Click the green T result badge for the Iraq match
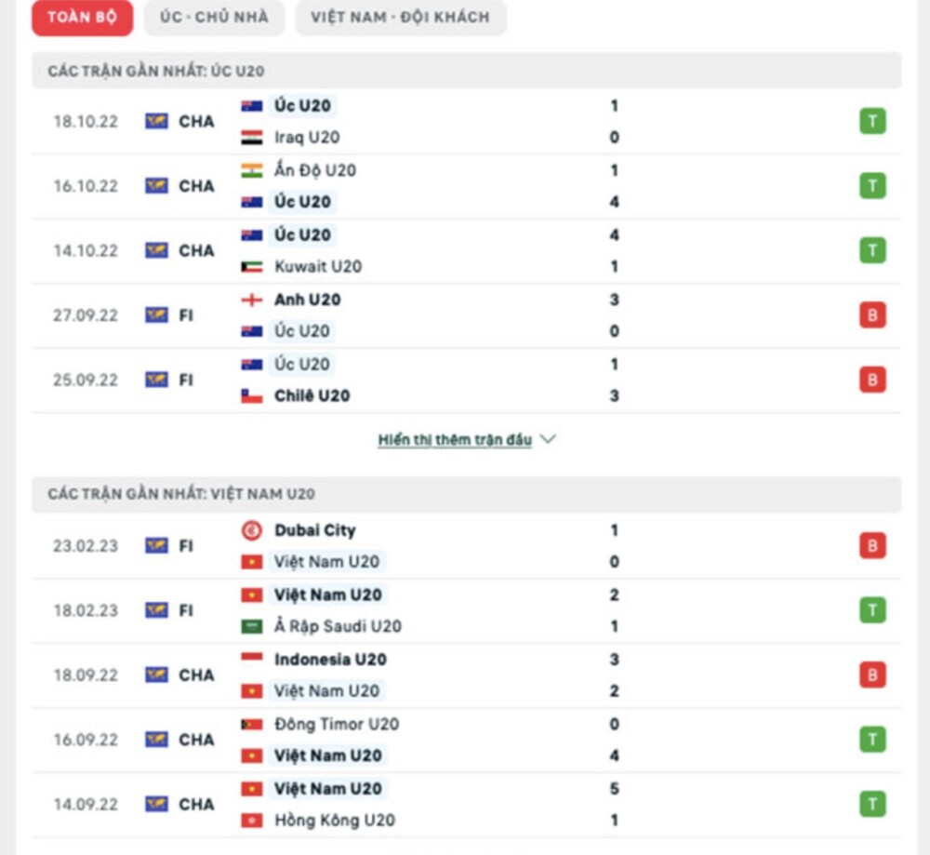930x855 pixels. (x=871, y=121)
